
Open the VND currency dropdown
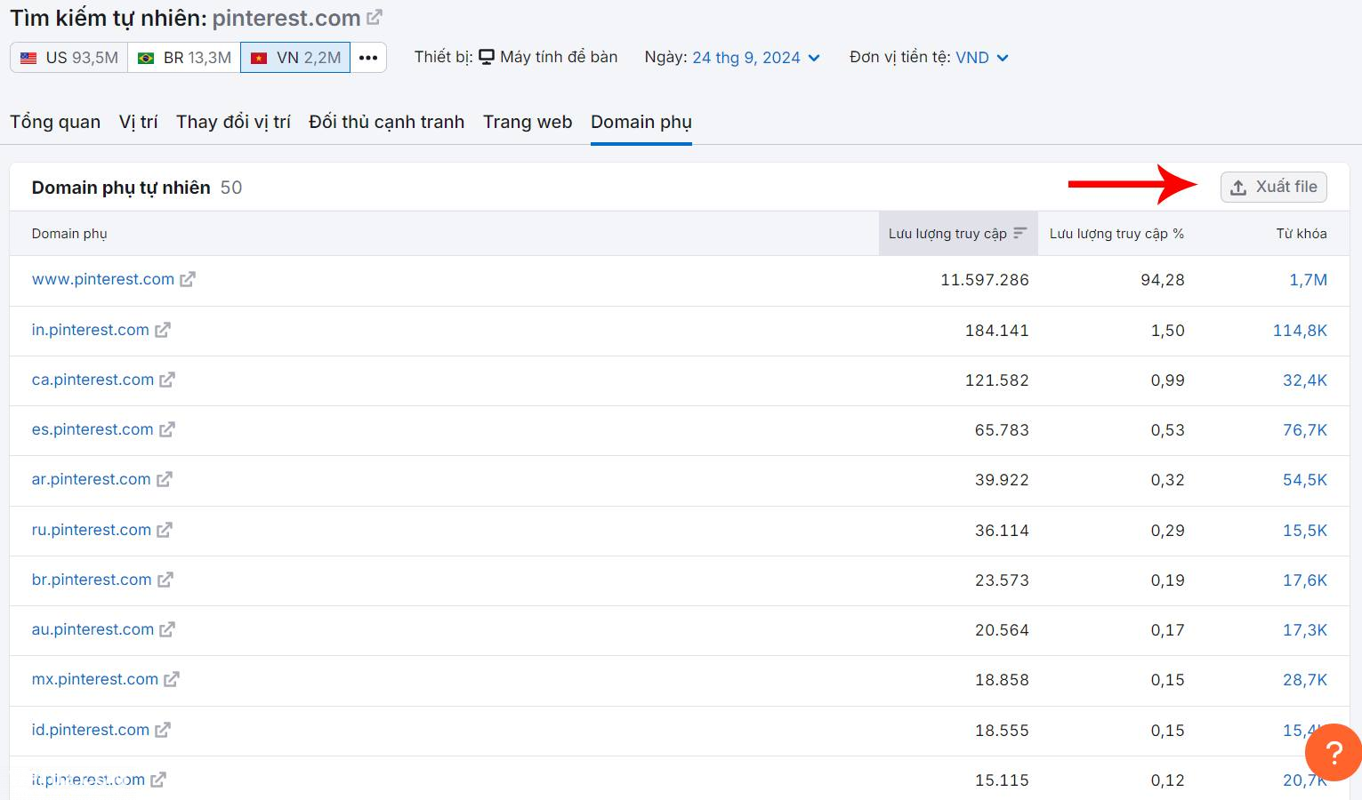(982, 58)
